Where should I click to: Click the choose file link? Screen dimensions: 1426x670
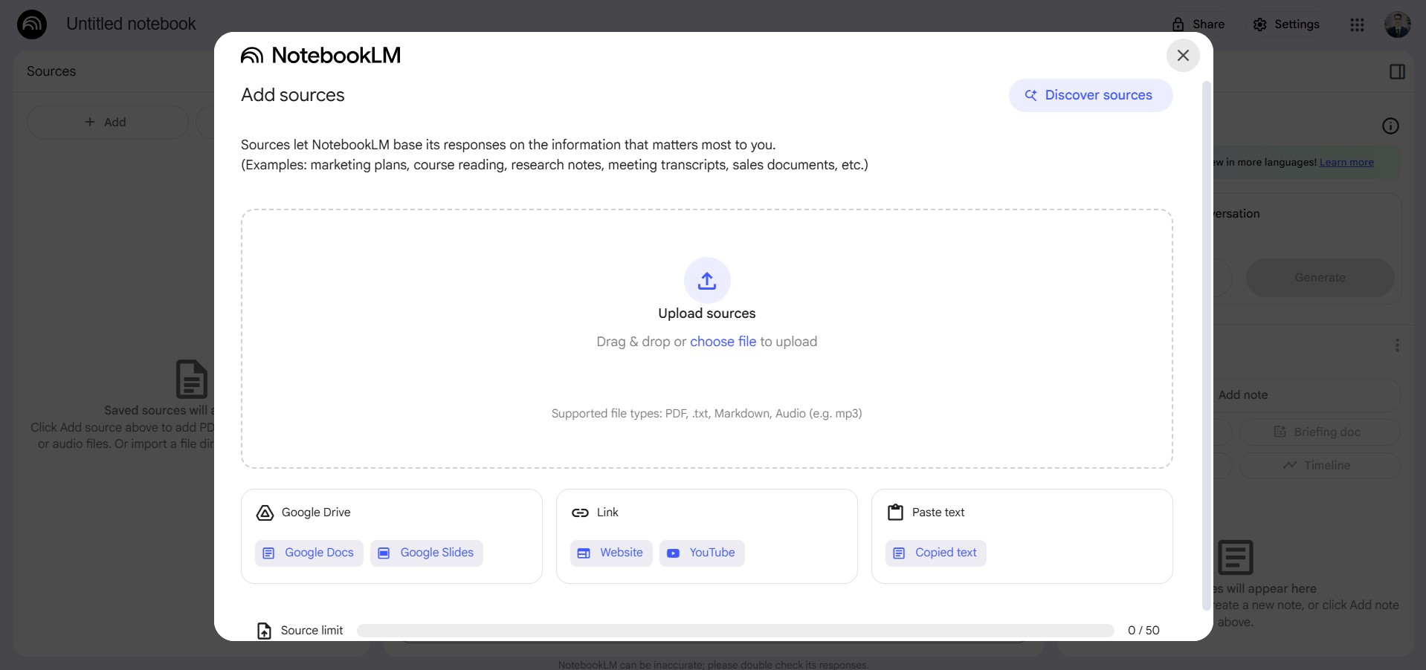click(x=723, y=342)
